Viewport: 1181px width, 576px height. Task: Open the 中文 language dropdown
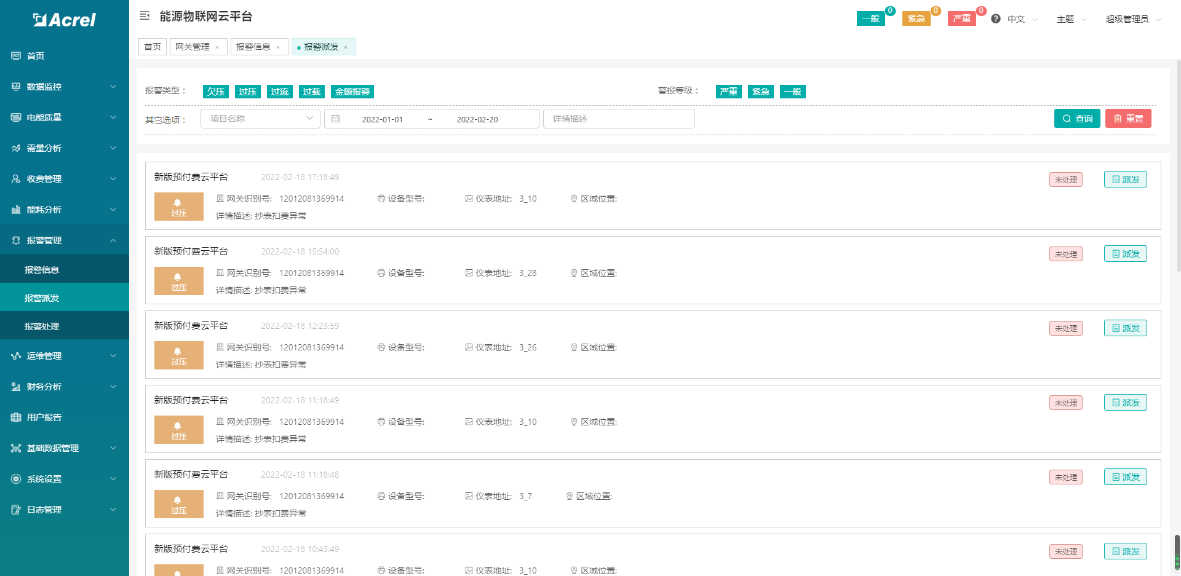(1022, 19)
